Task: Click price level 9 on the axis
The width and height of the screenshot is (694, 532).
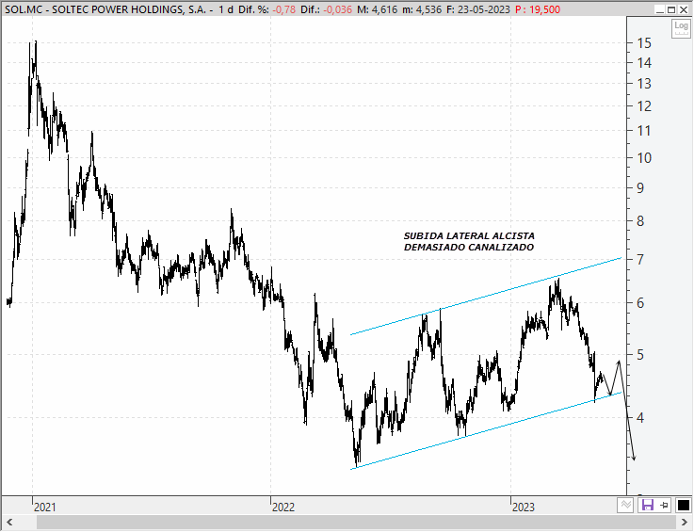Action: point(640,188)
